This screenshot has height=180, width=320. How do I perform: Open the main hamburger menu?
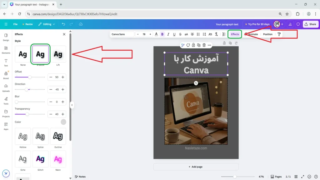[x=6, y=24]
